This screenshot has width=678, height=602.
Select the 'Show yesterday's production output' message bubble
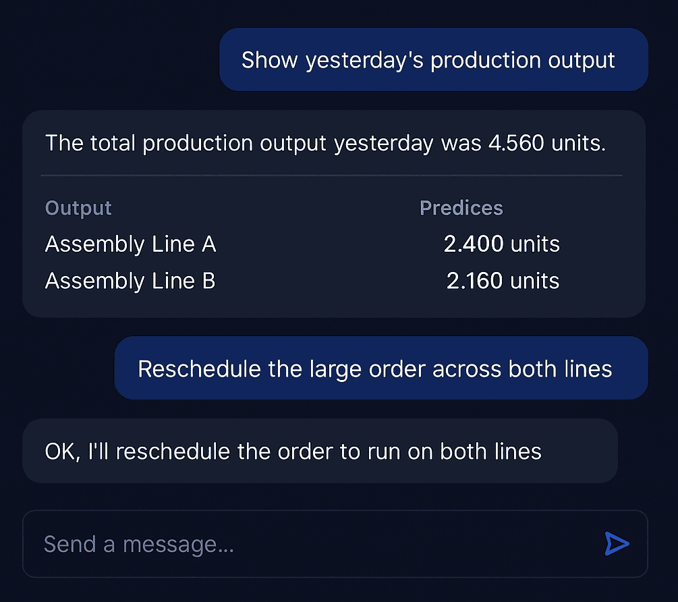[x=433, y=60]
